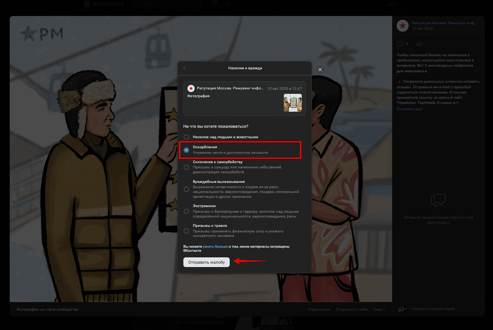
Task: Select the 'Оскорбления' radio option
Action: 186,150
